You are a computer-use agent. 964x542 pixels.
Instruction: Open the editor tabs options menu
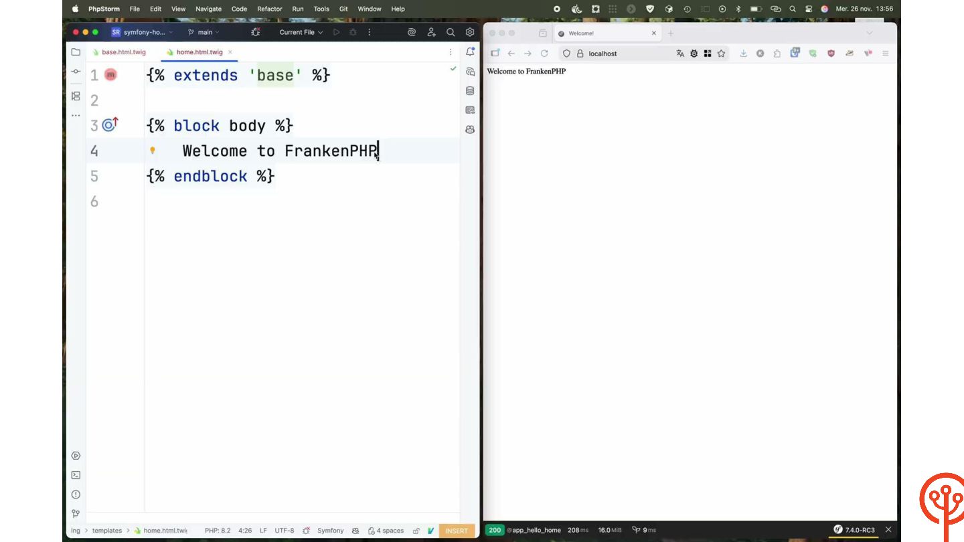point(450,52)
